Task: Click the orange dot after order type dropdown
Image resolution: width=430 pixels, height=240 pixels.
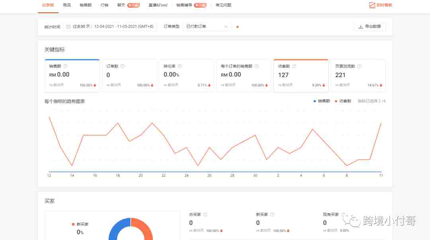Action: [x=237, y=27]
